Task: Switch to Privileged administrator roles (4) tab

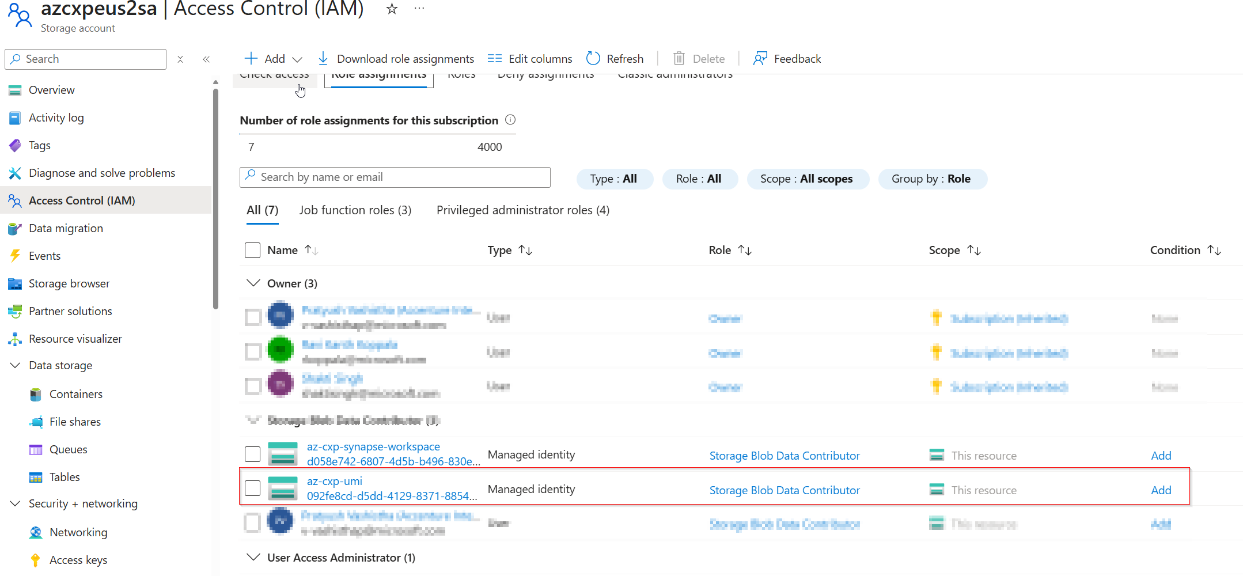Action: (523, 210)
